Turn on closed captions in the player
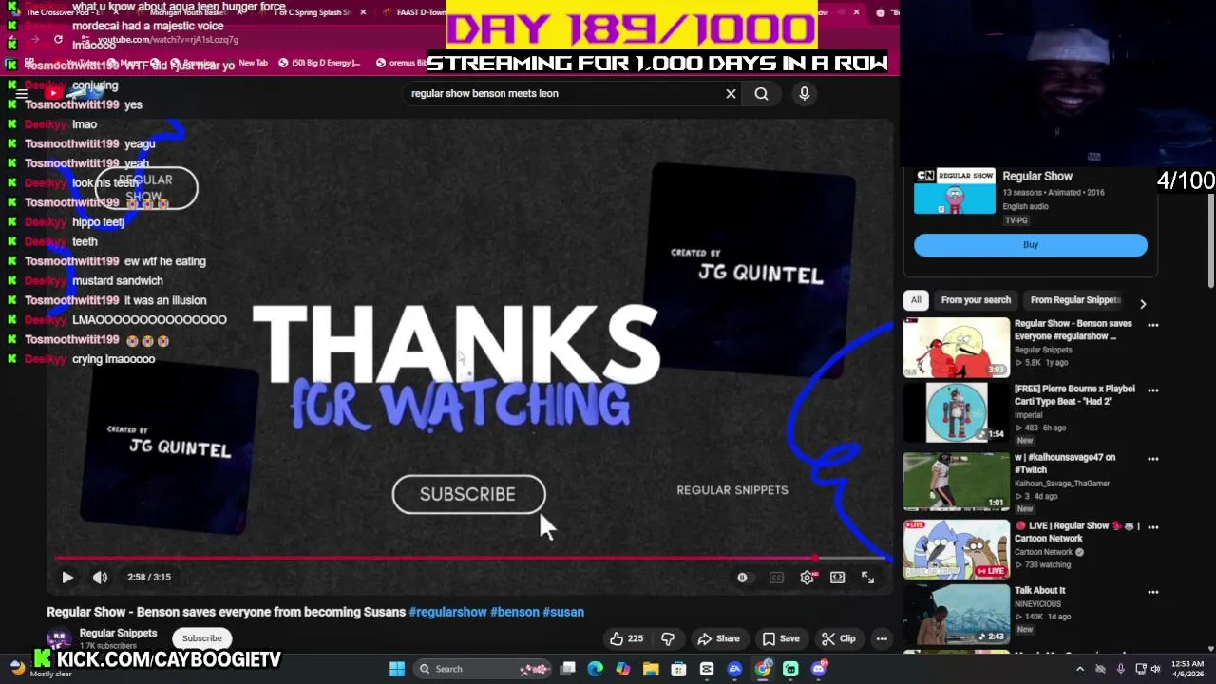This screenshot has height=684, width=1216. pos(776,577)
